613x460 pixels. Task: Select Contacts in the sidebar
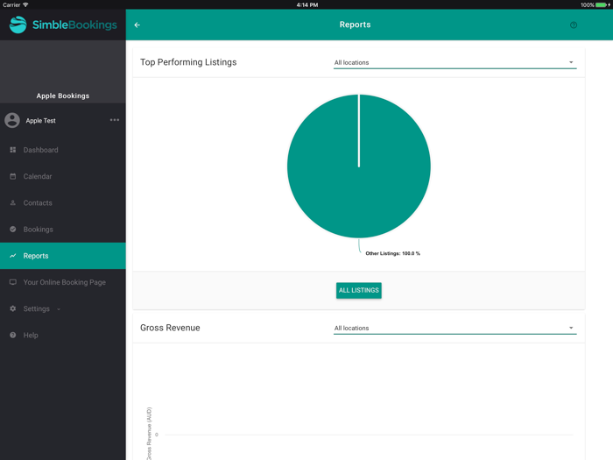point(62,202)
